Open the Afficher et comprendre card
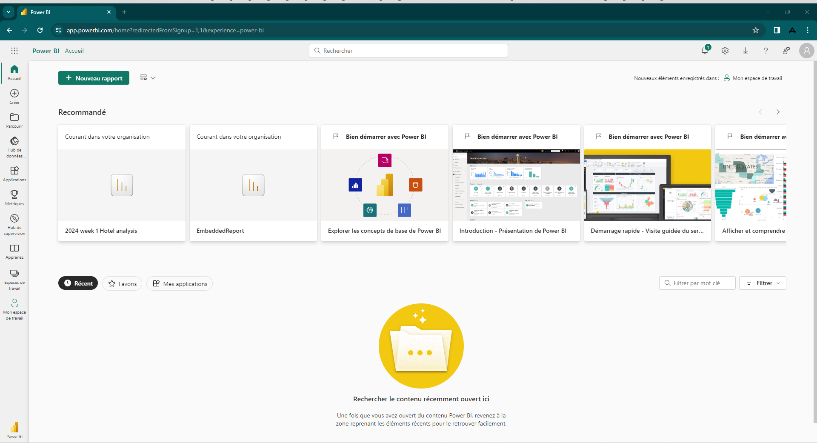The image size is (817, 443). coord(751,183)
